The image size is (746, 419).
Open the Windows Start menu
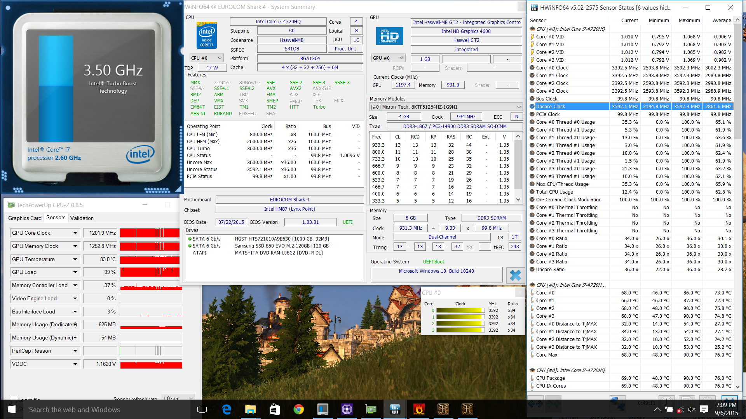tap(12, 409)
